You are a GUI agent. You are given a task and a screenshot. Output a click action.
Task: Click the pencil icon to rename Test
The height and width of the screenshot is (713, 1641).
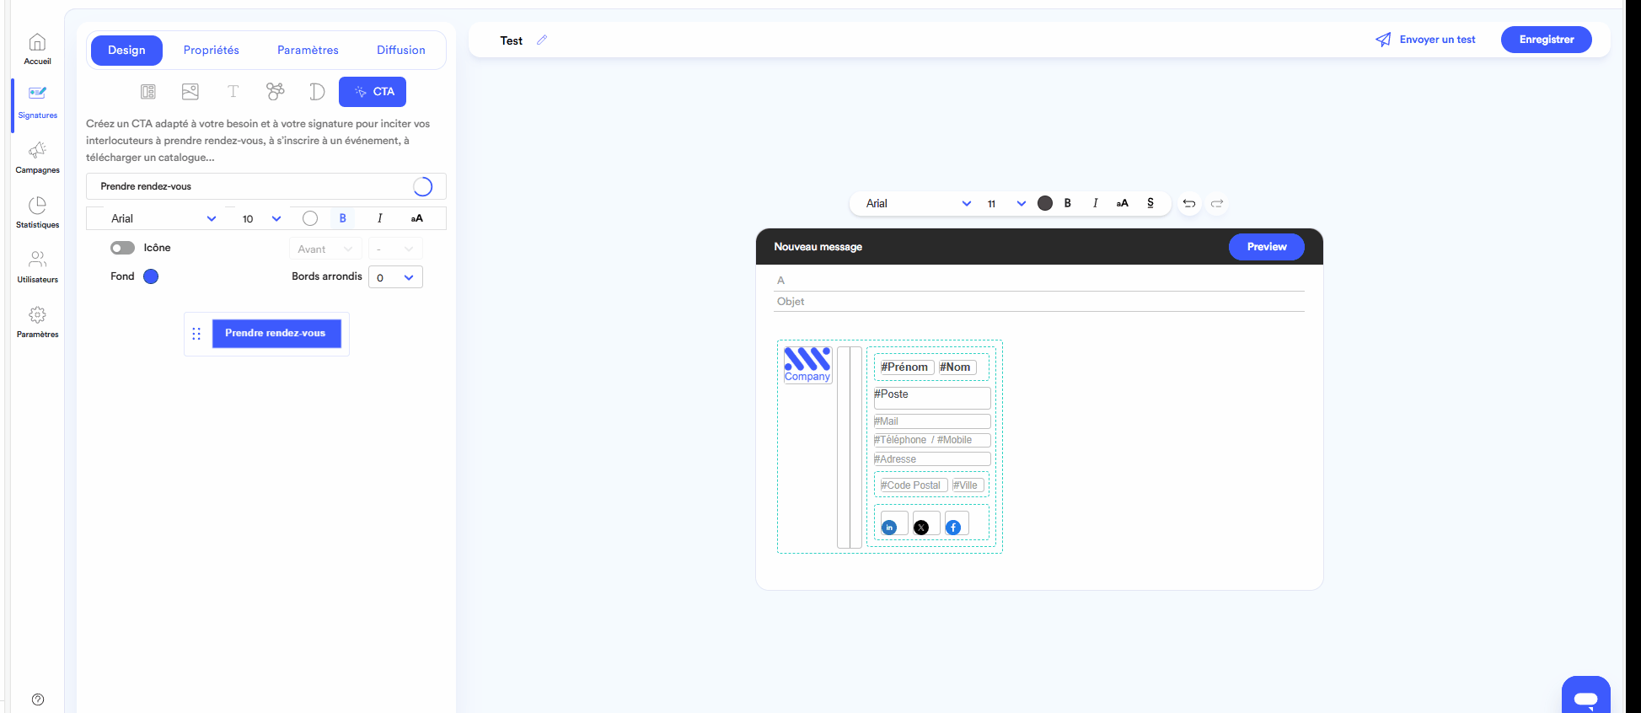(x=542, y=40)
